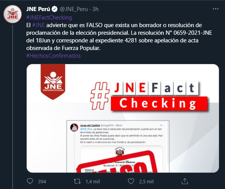
Task: Click the reply speech bubble icon
Action: click(x=30, y=181)
